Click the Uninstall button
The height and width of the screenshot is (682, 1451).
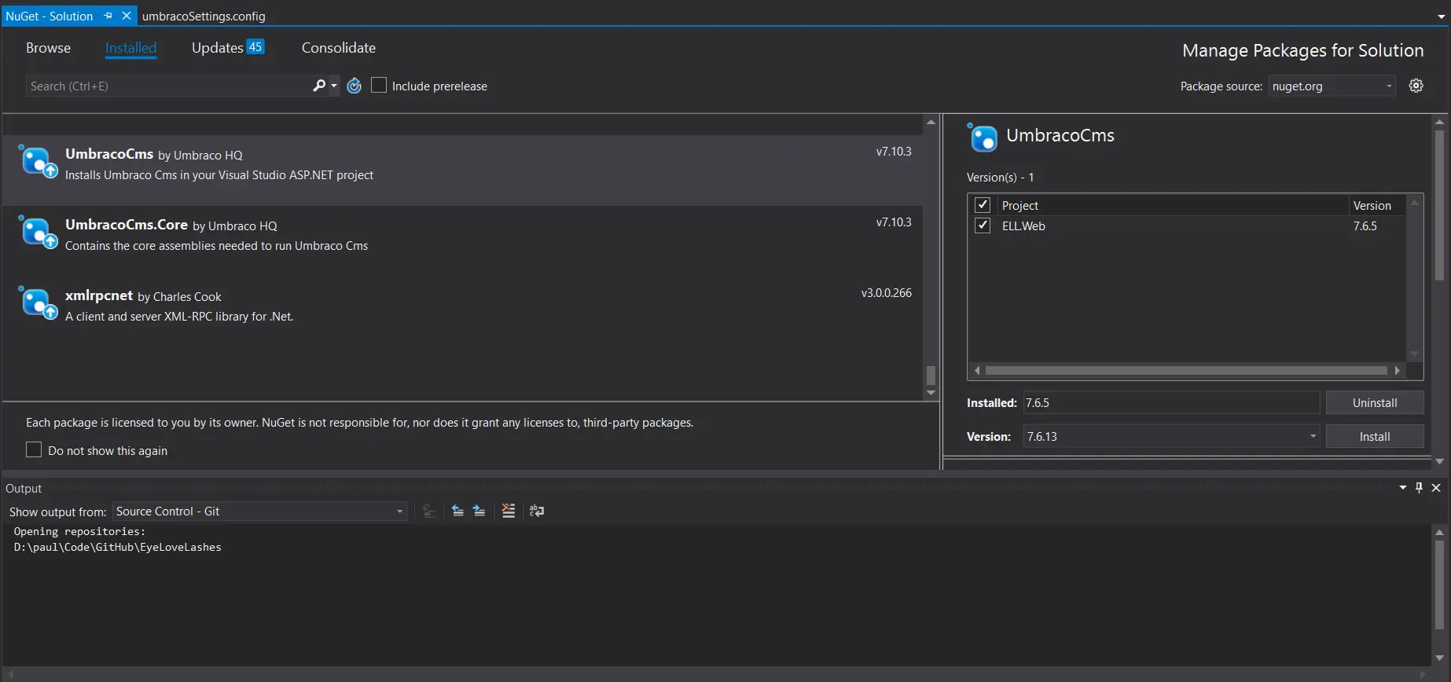[x=1374, y=402]
